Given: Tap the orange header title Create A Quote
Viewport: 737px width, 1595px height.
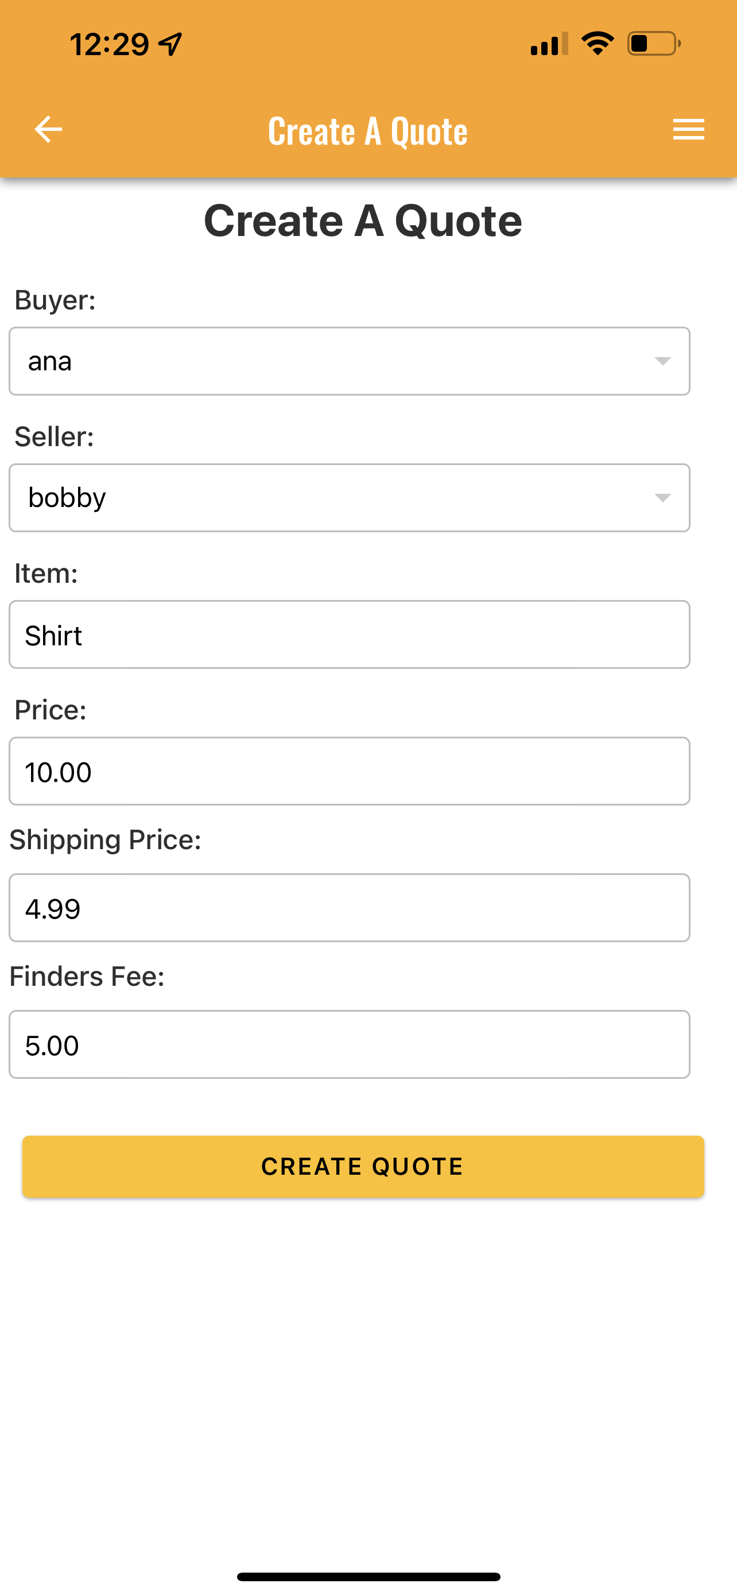Looking at the screenshot, I should [x=367, y=131].
